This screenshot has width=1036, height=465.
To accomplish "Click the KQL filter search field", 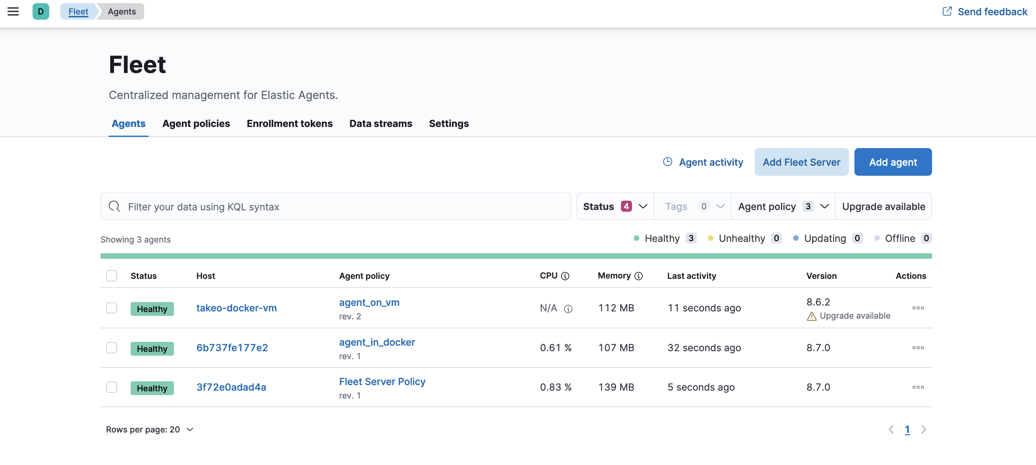I will pos(335,207).
